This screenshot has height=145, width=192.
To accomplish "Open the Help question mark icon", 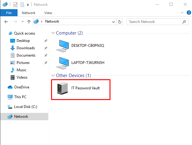I will (188, 13).
